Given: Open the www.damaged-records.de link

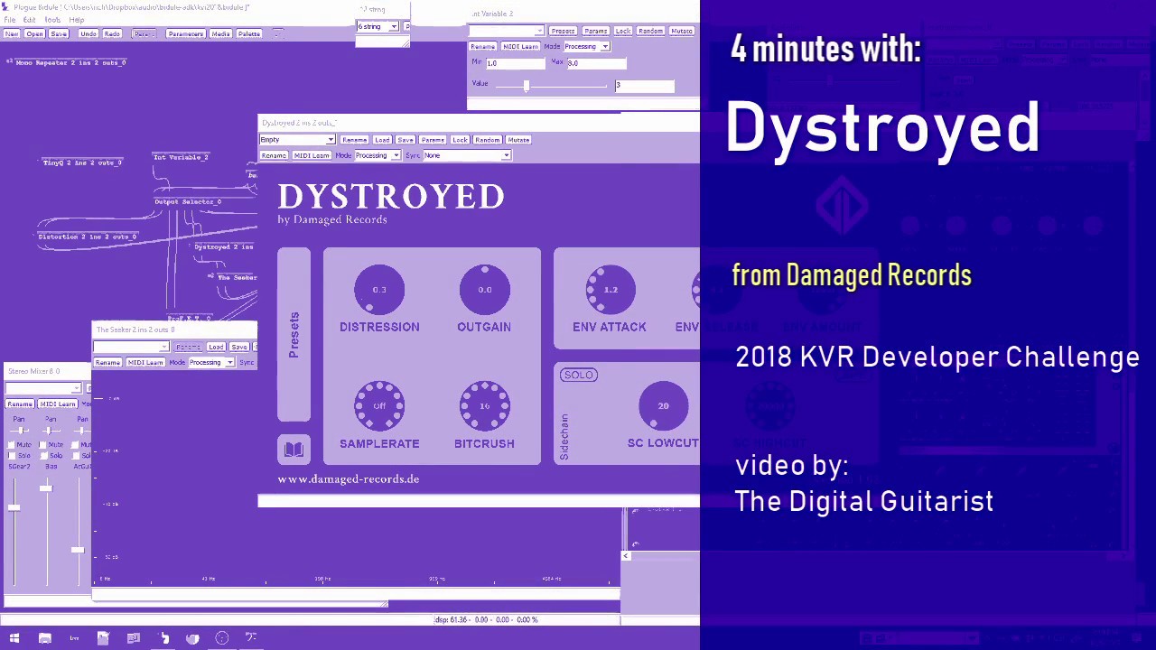Looking at the screenshot, I should [349, 479].
